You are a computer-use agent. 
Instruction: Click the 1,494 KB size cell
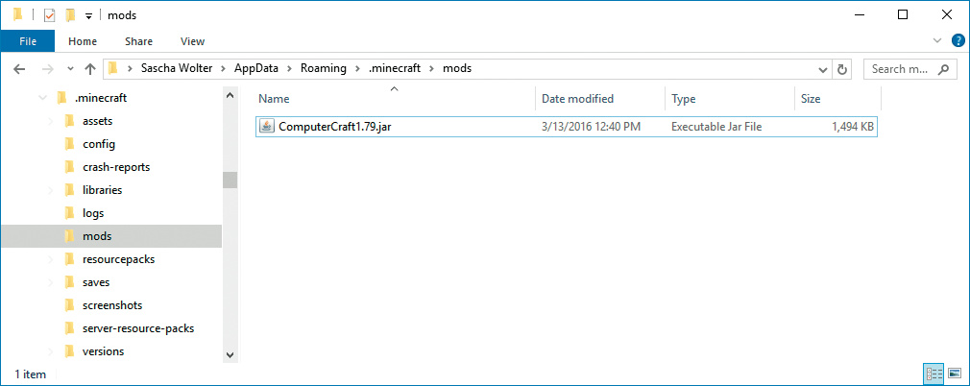853,127
